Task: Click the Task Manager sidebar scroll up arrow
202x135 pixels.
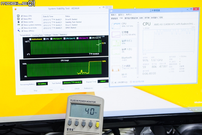Action: (138, 22)
